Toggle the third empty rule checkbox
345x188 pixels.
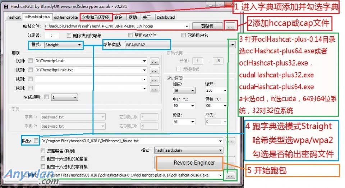[30, 79]
